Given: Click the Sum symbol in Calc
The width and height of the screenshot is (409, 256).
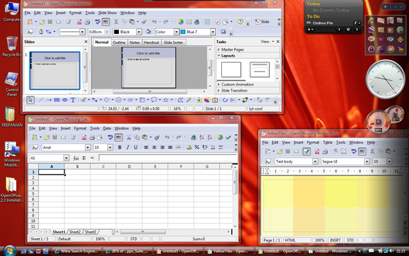Looking at the screenshot, I should click(84, 157).
